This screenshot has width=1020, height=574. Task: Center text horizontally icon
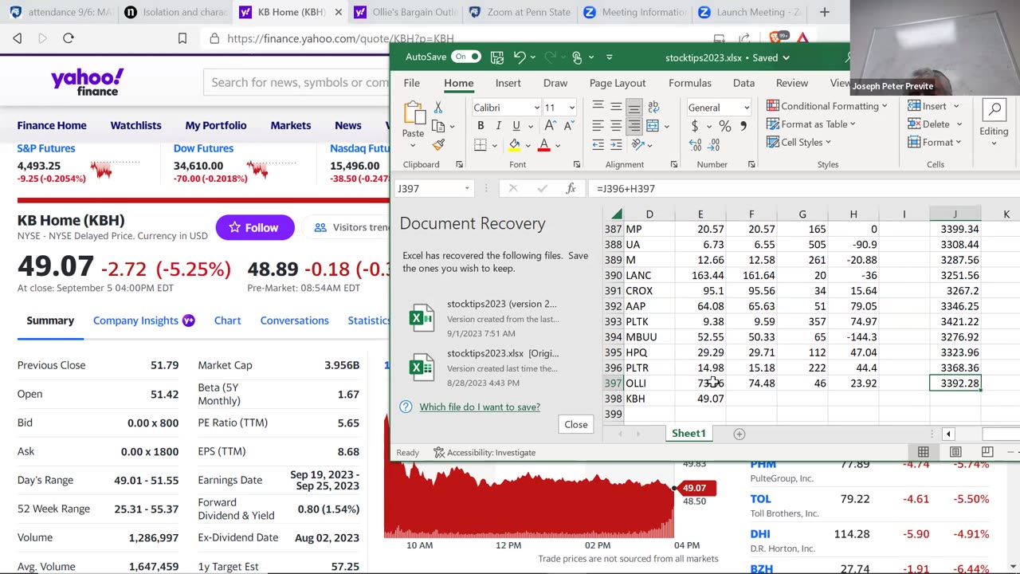(616, 126)
